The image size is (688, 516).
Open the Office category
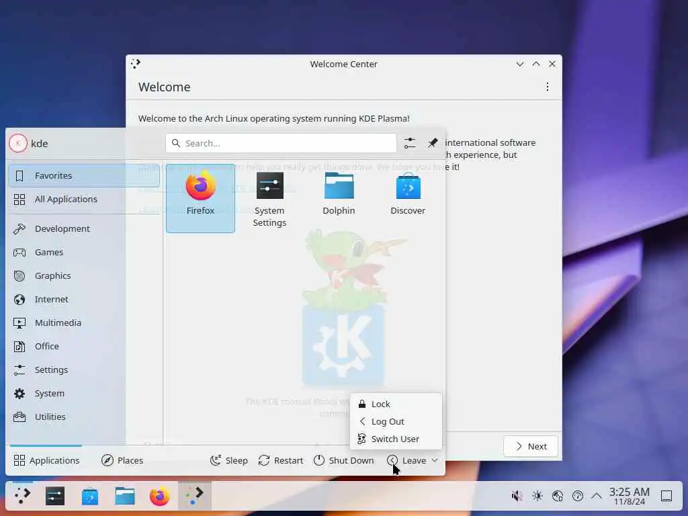tap(84, 346)
